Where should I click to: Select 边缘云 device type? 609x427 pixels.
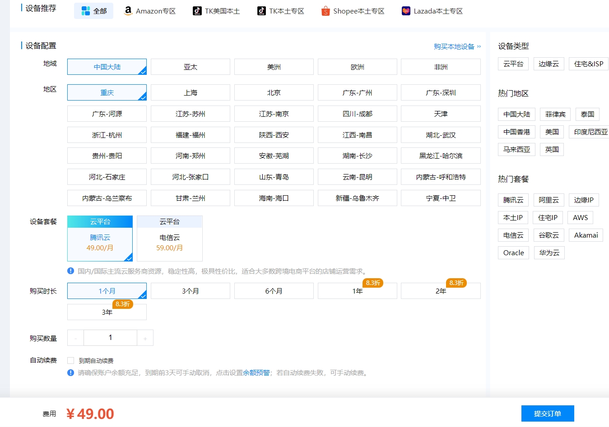tap(549, 64)
